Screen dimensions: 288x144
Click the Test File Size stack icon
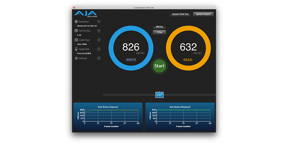tap(76, 31)
